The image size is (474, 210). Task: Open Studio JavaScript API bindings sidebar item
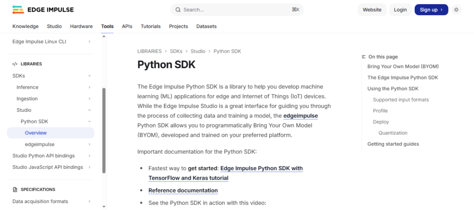(x=48, y=167)
